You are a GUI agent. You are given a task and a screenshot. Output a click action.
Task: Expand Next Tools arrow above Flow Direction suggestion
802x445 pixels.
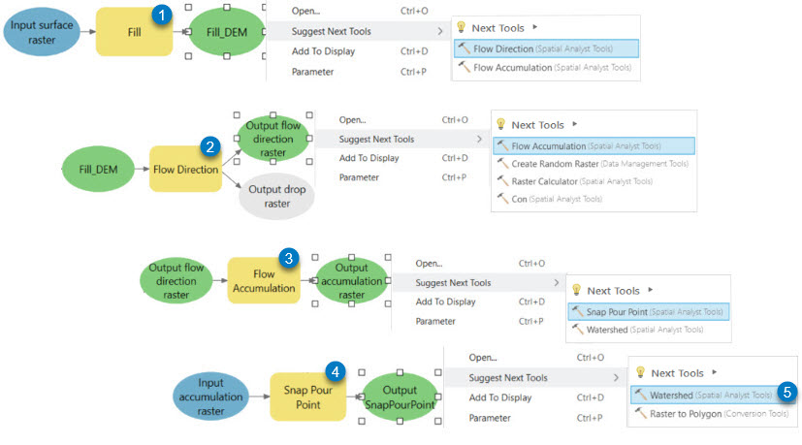pos(535,28)
